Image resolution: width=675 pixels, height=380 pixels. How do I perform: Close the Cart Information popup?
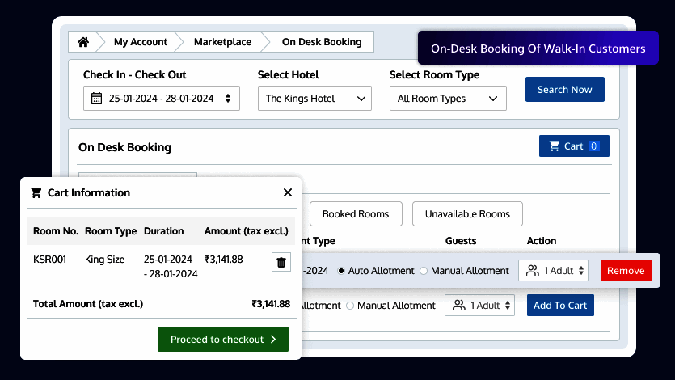[x=287, y=192]
